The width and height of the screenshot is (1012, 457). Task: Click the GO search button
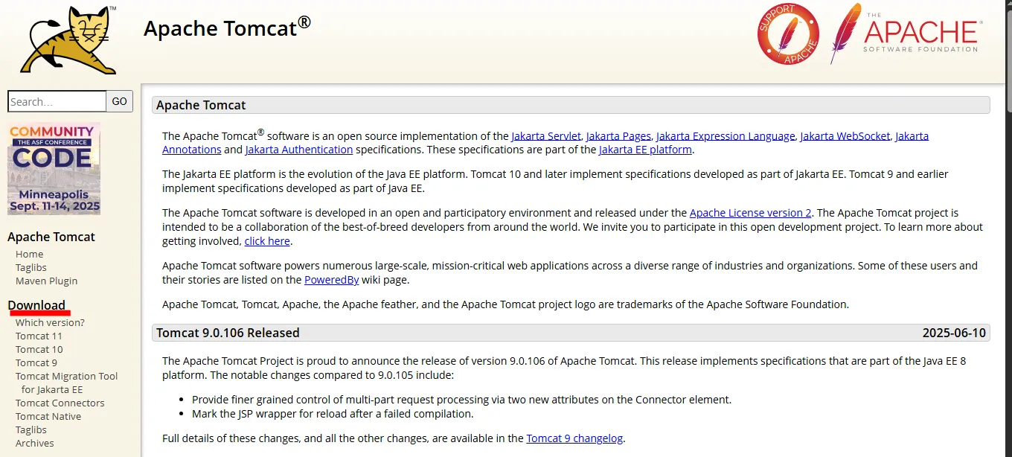[x=120, y=101]
